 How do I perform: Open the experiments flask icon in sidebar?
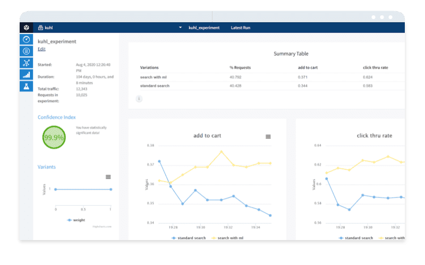click(x=26, y=86)
